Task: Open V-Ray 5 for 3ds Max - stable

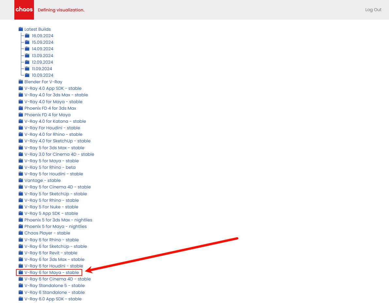Action: tap(54, 148)
